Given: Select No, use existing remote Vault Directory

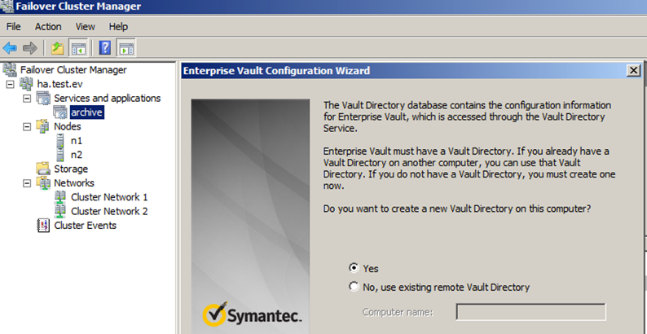Looking at the screenshot, I should 354,287.
